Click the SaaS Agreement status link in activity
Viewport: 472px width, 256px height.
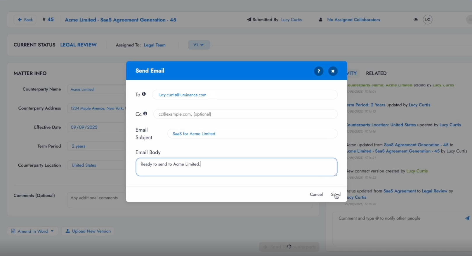pyautogui.click(x=400, y=191)
